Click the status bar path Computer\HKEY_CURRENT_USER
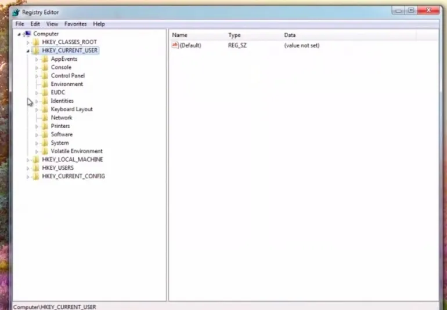Viewport: 447px width, 310px height. [55, 307]
